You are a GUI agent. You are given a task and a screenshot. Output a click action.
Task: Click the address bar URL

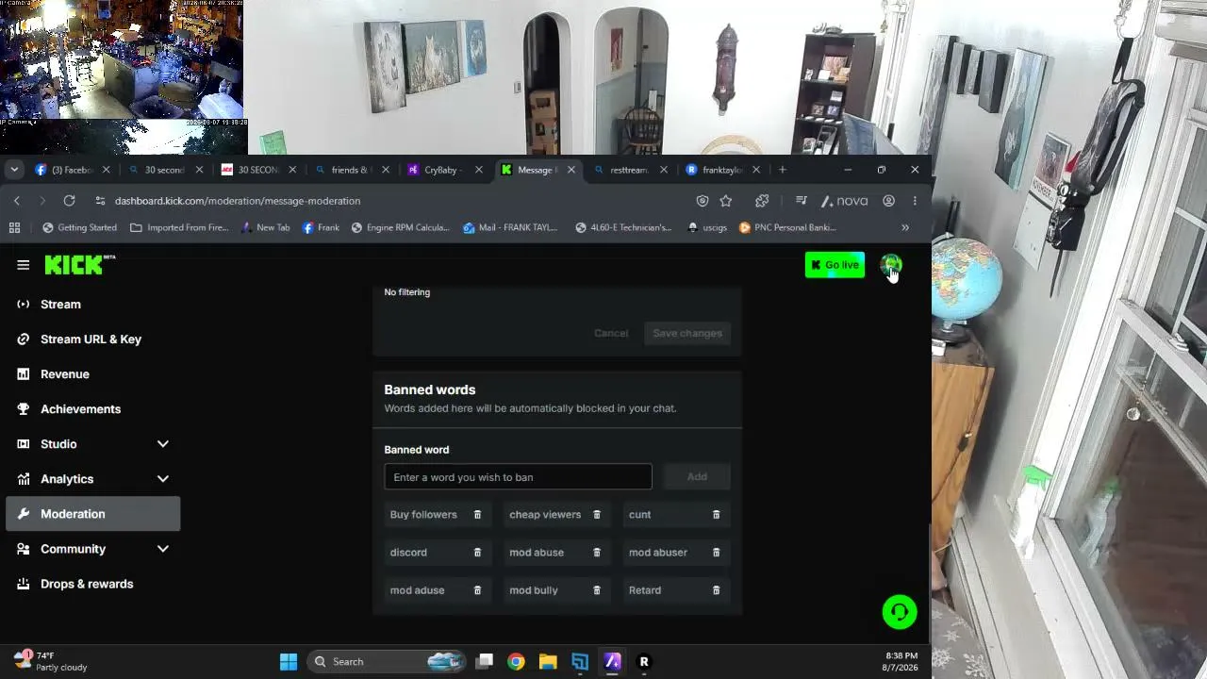(x=238, y=201)
